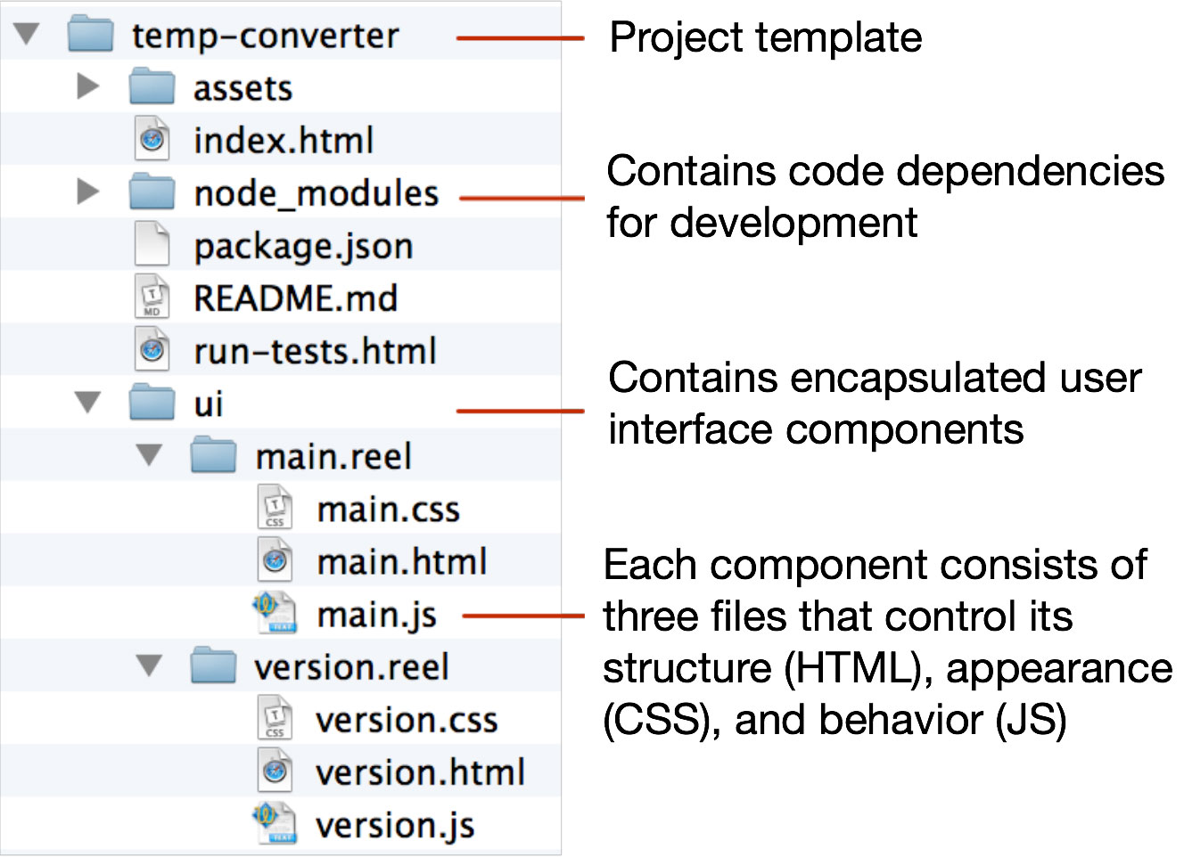Select the version.html file name
The image size is (1184, 857).
[x=421, y=771]
